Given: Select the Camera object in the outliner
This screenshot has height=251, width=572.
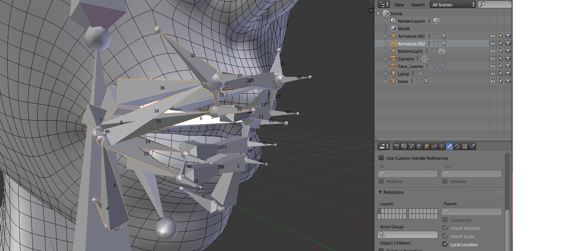Looking at the screenshot, I should [406, 59].
